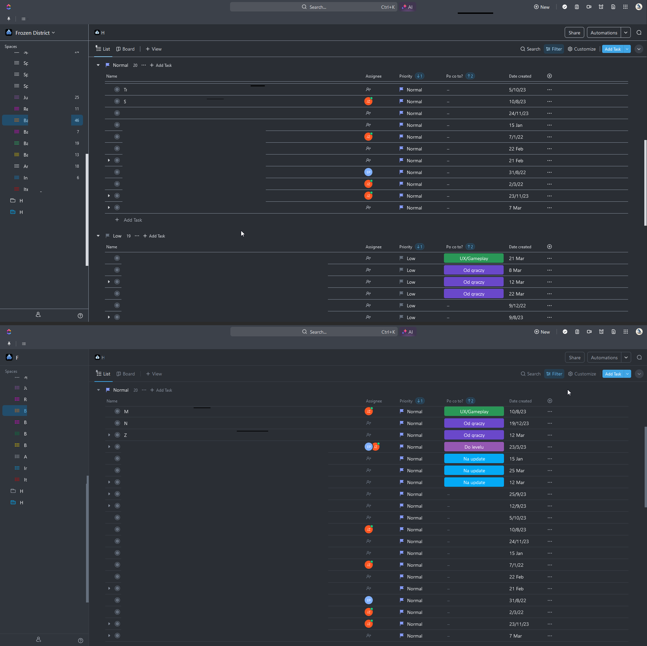The image size is (647, 646).
Task: Upper window: expand subtasks on 21 Feb row
Action: pos(109,160)
